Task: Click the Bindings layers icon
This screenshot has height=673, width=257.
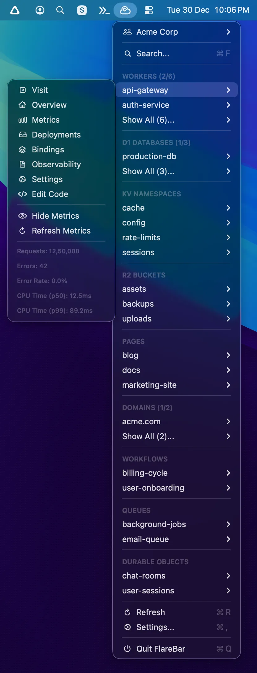Action: point(23,150)
